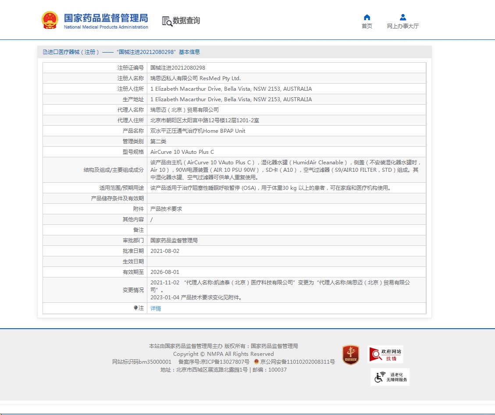Screen dimensions: 495x415
Task: Click the 2023-01-04 产品技术要求变化 entry
Action: 196,297
